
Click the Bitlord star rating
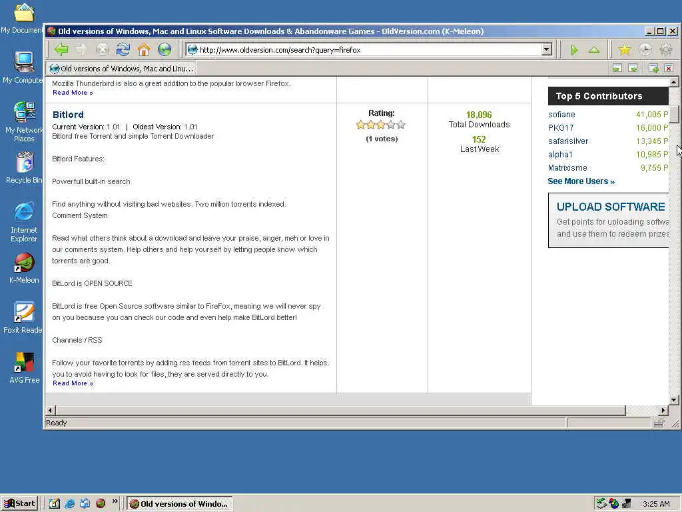tap(380, 125)
